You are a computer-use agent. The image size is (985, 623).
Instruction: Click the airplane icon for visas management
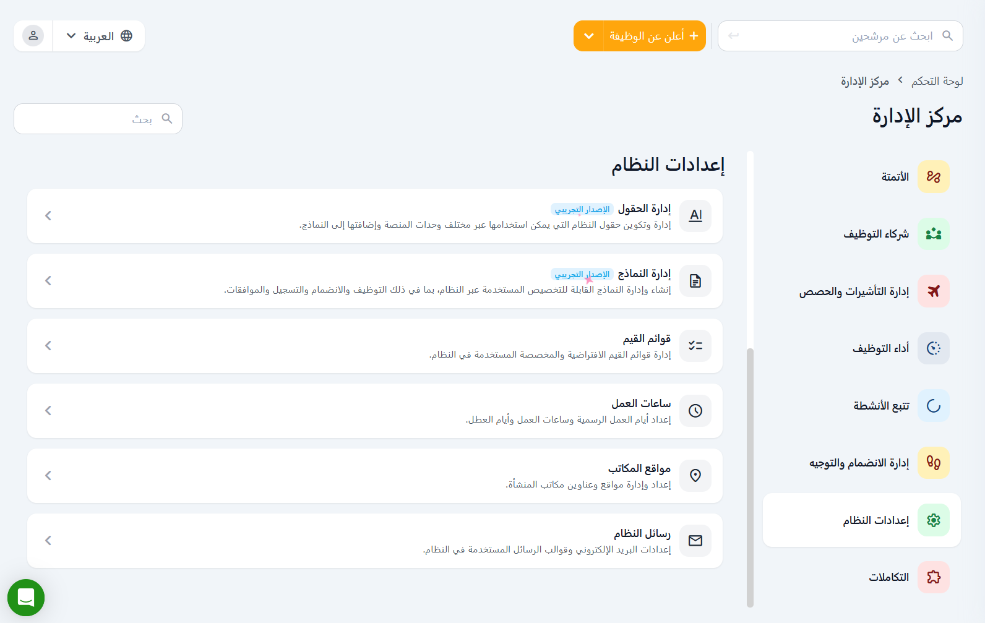(933, 291)
